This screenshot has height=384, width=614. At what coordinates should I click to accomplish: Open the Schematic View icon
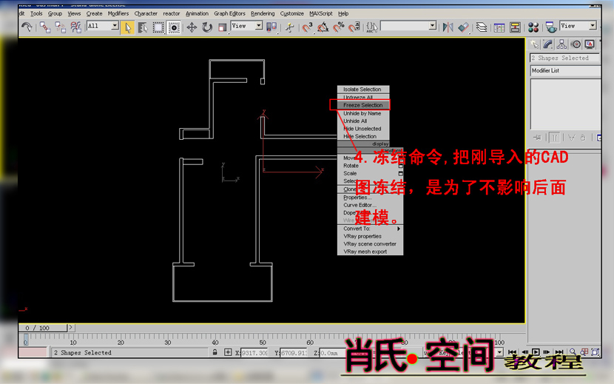[515, 27]
